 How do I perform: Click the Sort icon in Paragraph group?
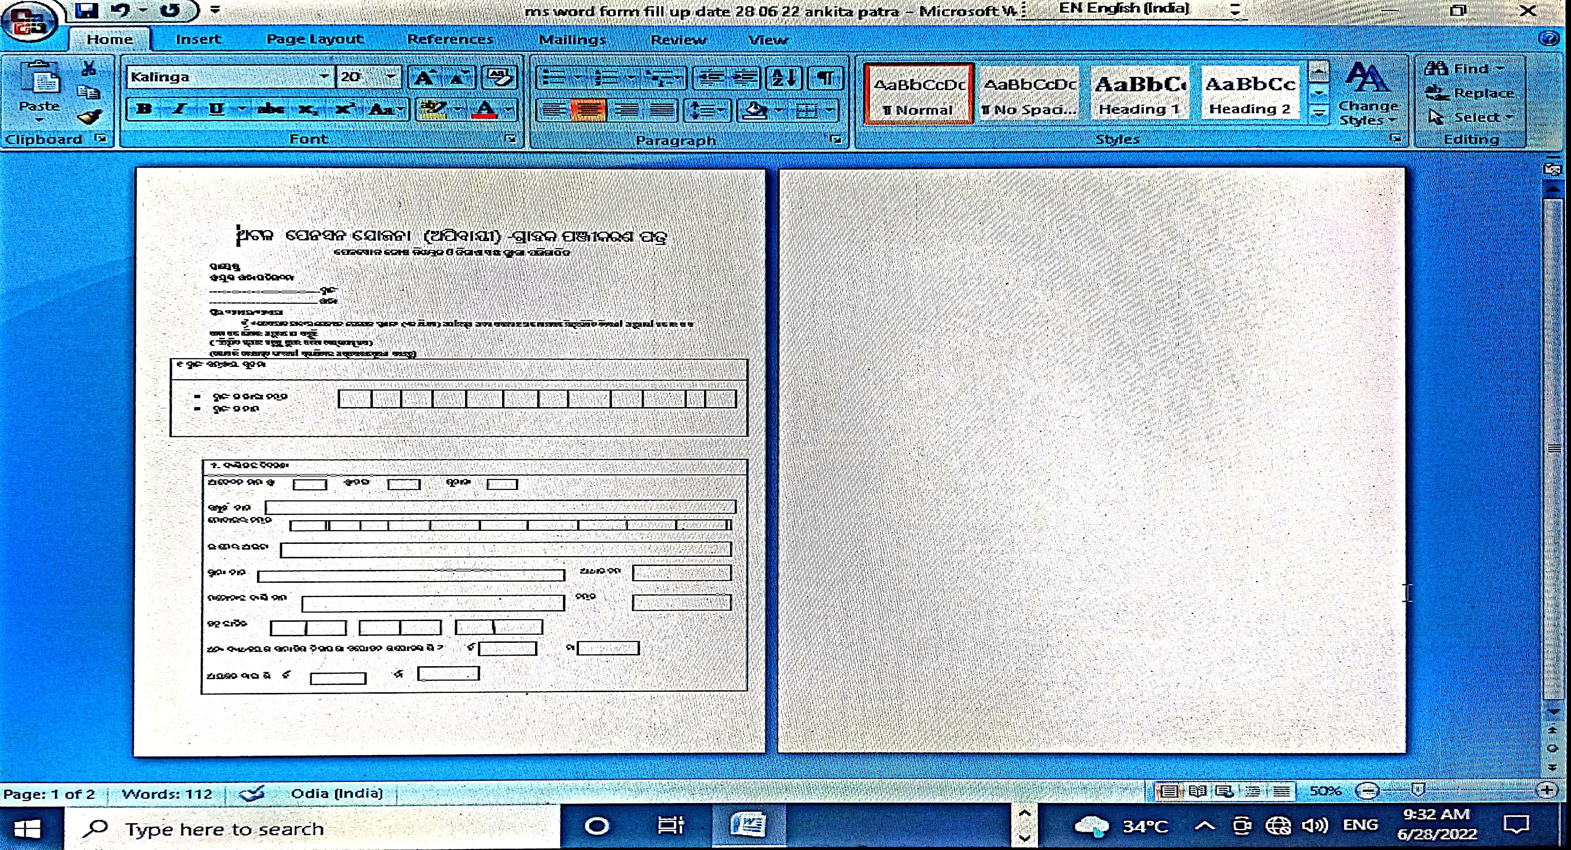coord(784,77)
